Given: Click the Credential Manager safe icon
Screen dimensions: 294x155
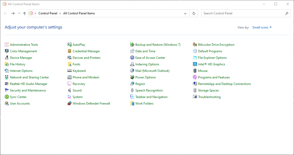Looking at the screenshot, I should pos(70,51).
